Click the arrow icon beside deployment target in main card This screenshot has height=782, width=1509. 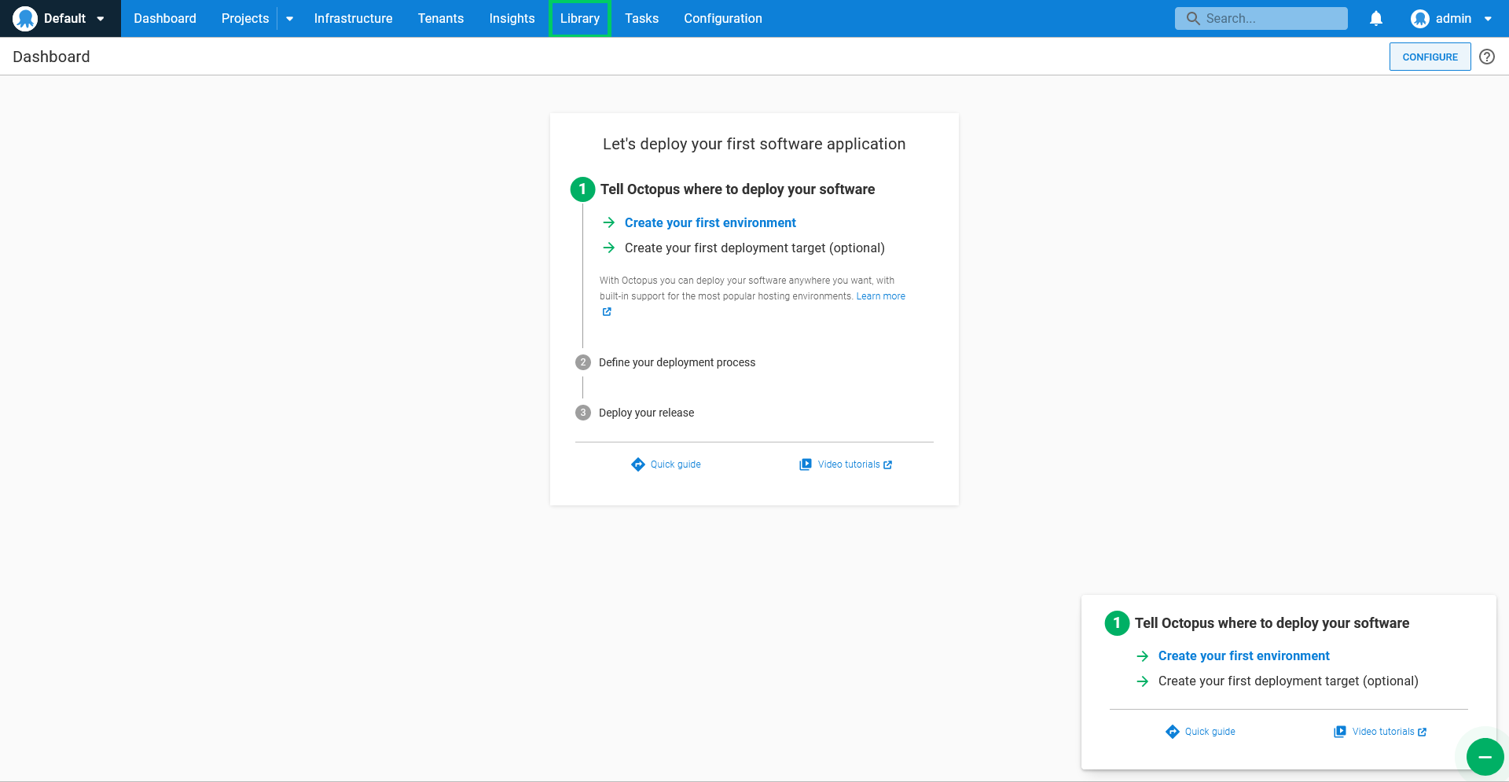click(x=609, y=248)
